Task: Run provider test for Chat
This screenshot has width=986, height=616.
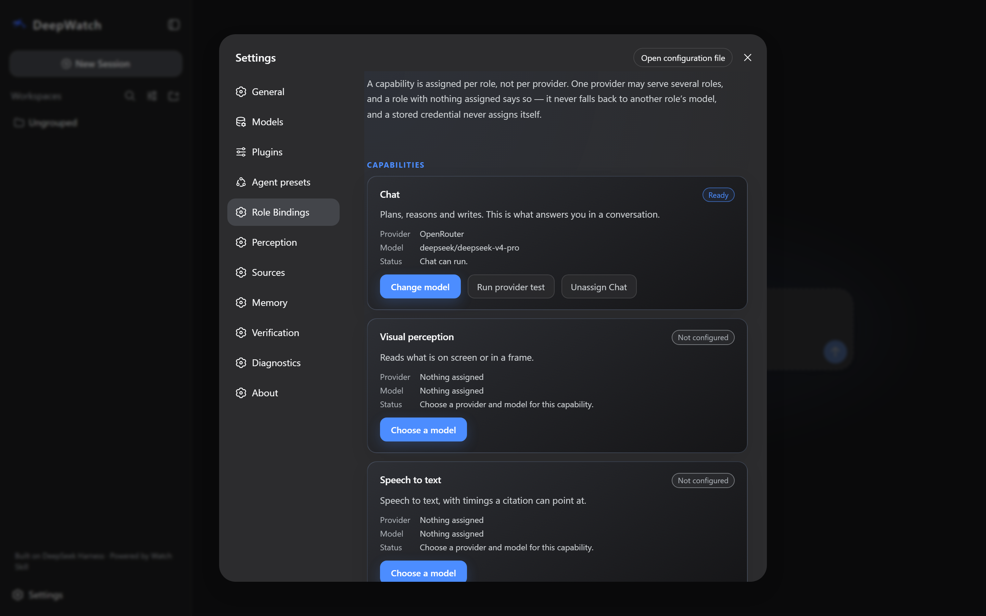Action: tap(510, 287)
